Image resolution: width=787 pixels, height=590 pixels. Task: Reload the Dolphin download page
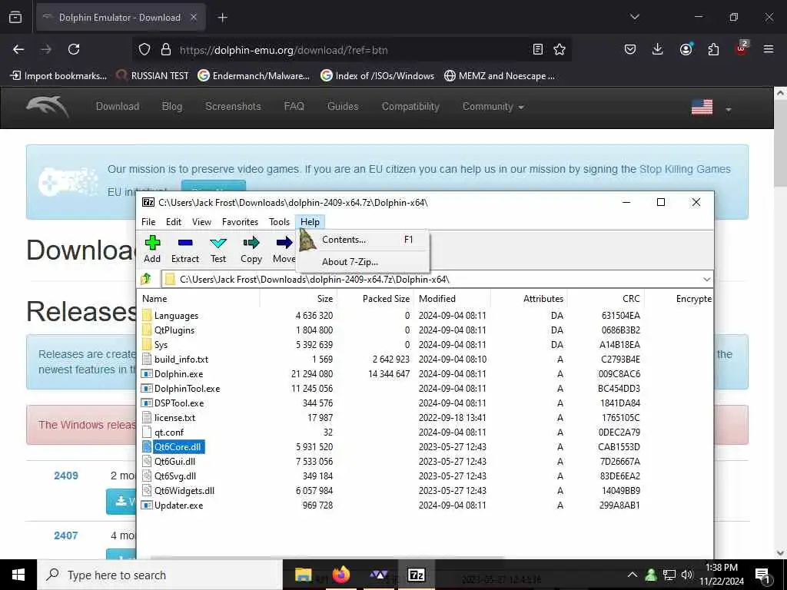tap(74, 49)
